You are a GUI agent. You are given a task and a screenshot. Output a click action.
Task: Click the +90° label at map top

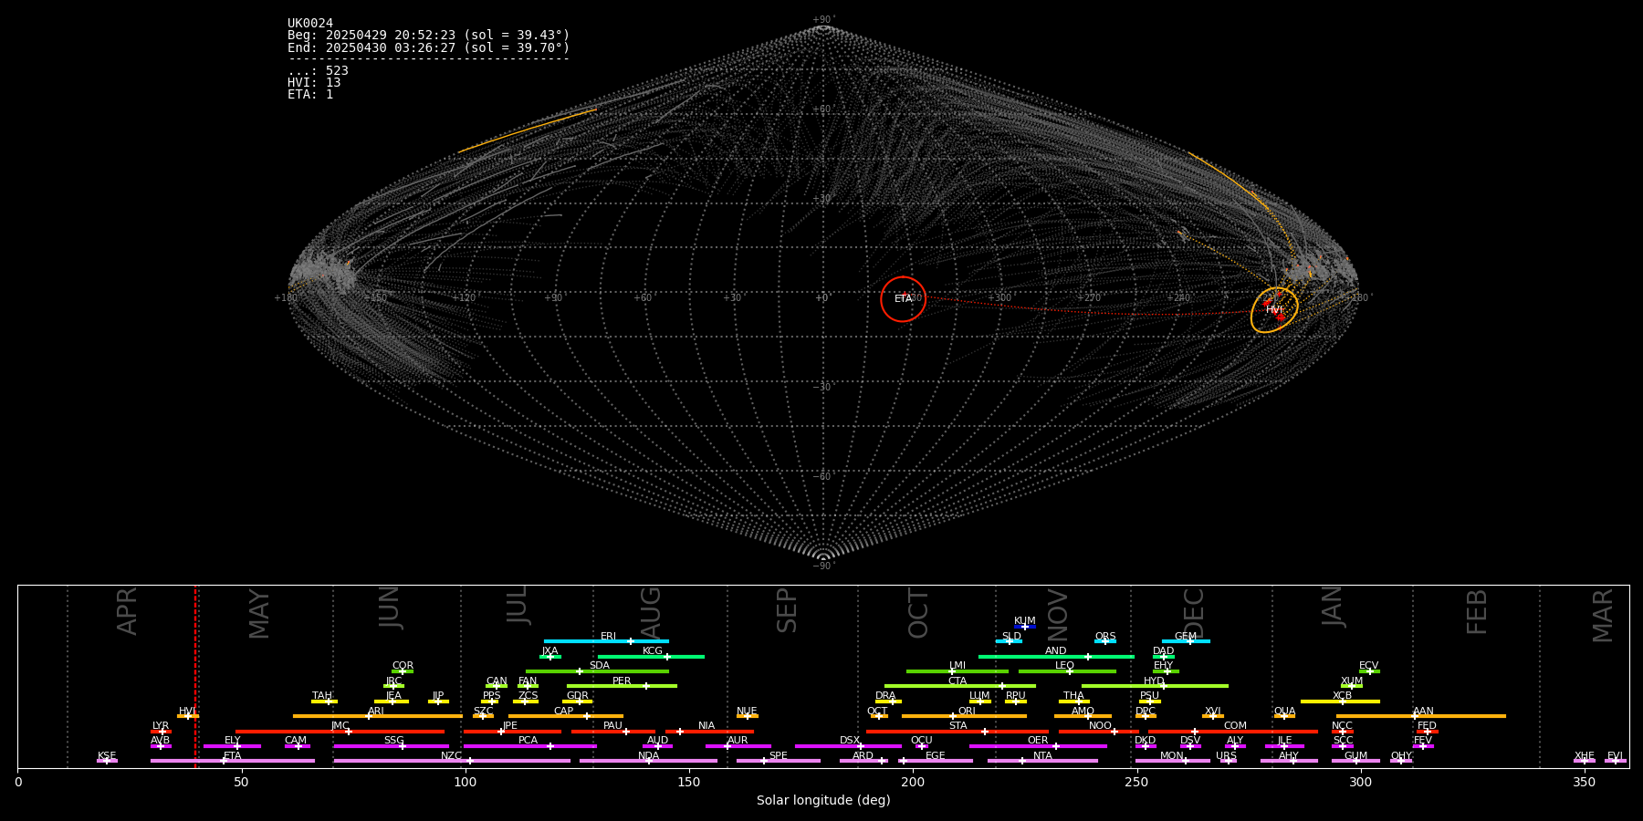tap(823, 20)
